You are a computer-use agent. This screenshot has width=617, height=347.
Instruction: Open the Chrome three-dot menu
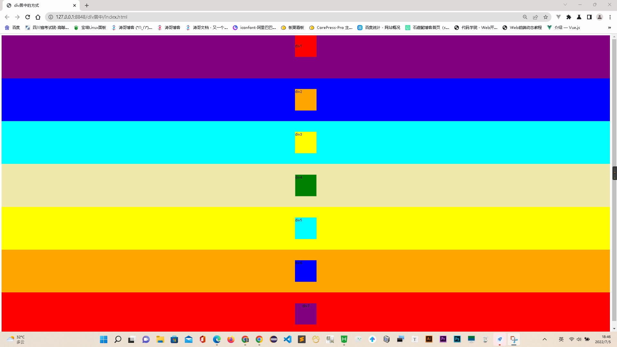tap(610, 17)
